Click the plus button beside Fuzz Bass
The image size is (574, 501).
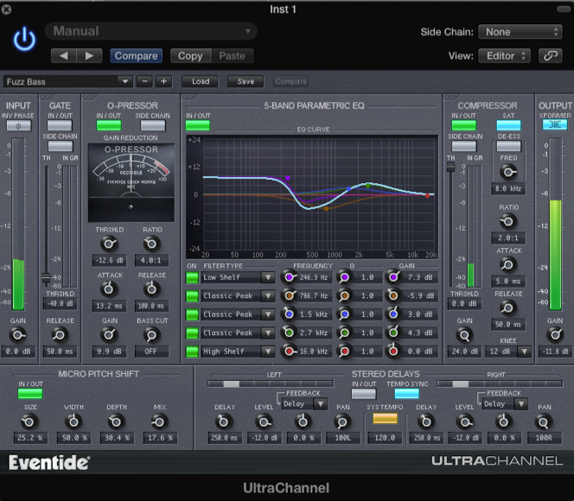[163, 82]
